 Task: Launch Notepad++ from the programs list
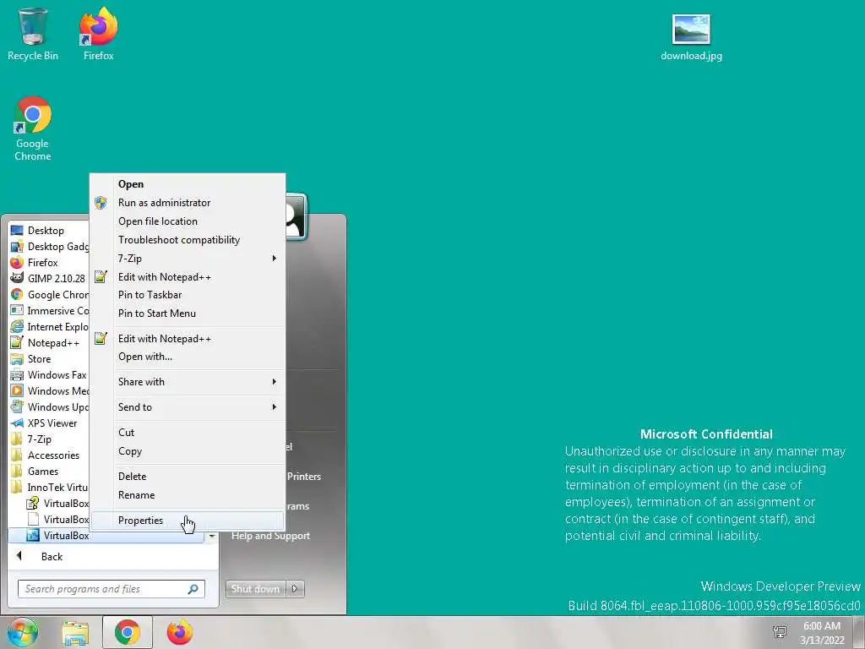tap(48, 343)
